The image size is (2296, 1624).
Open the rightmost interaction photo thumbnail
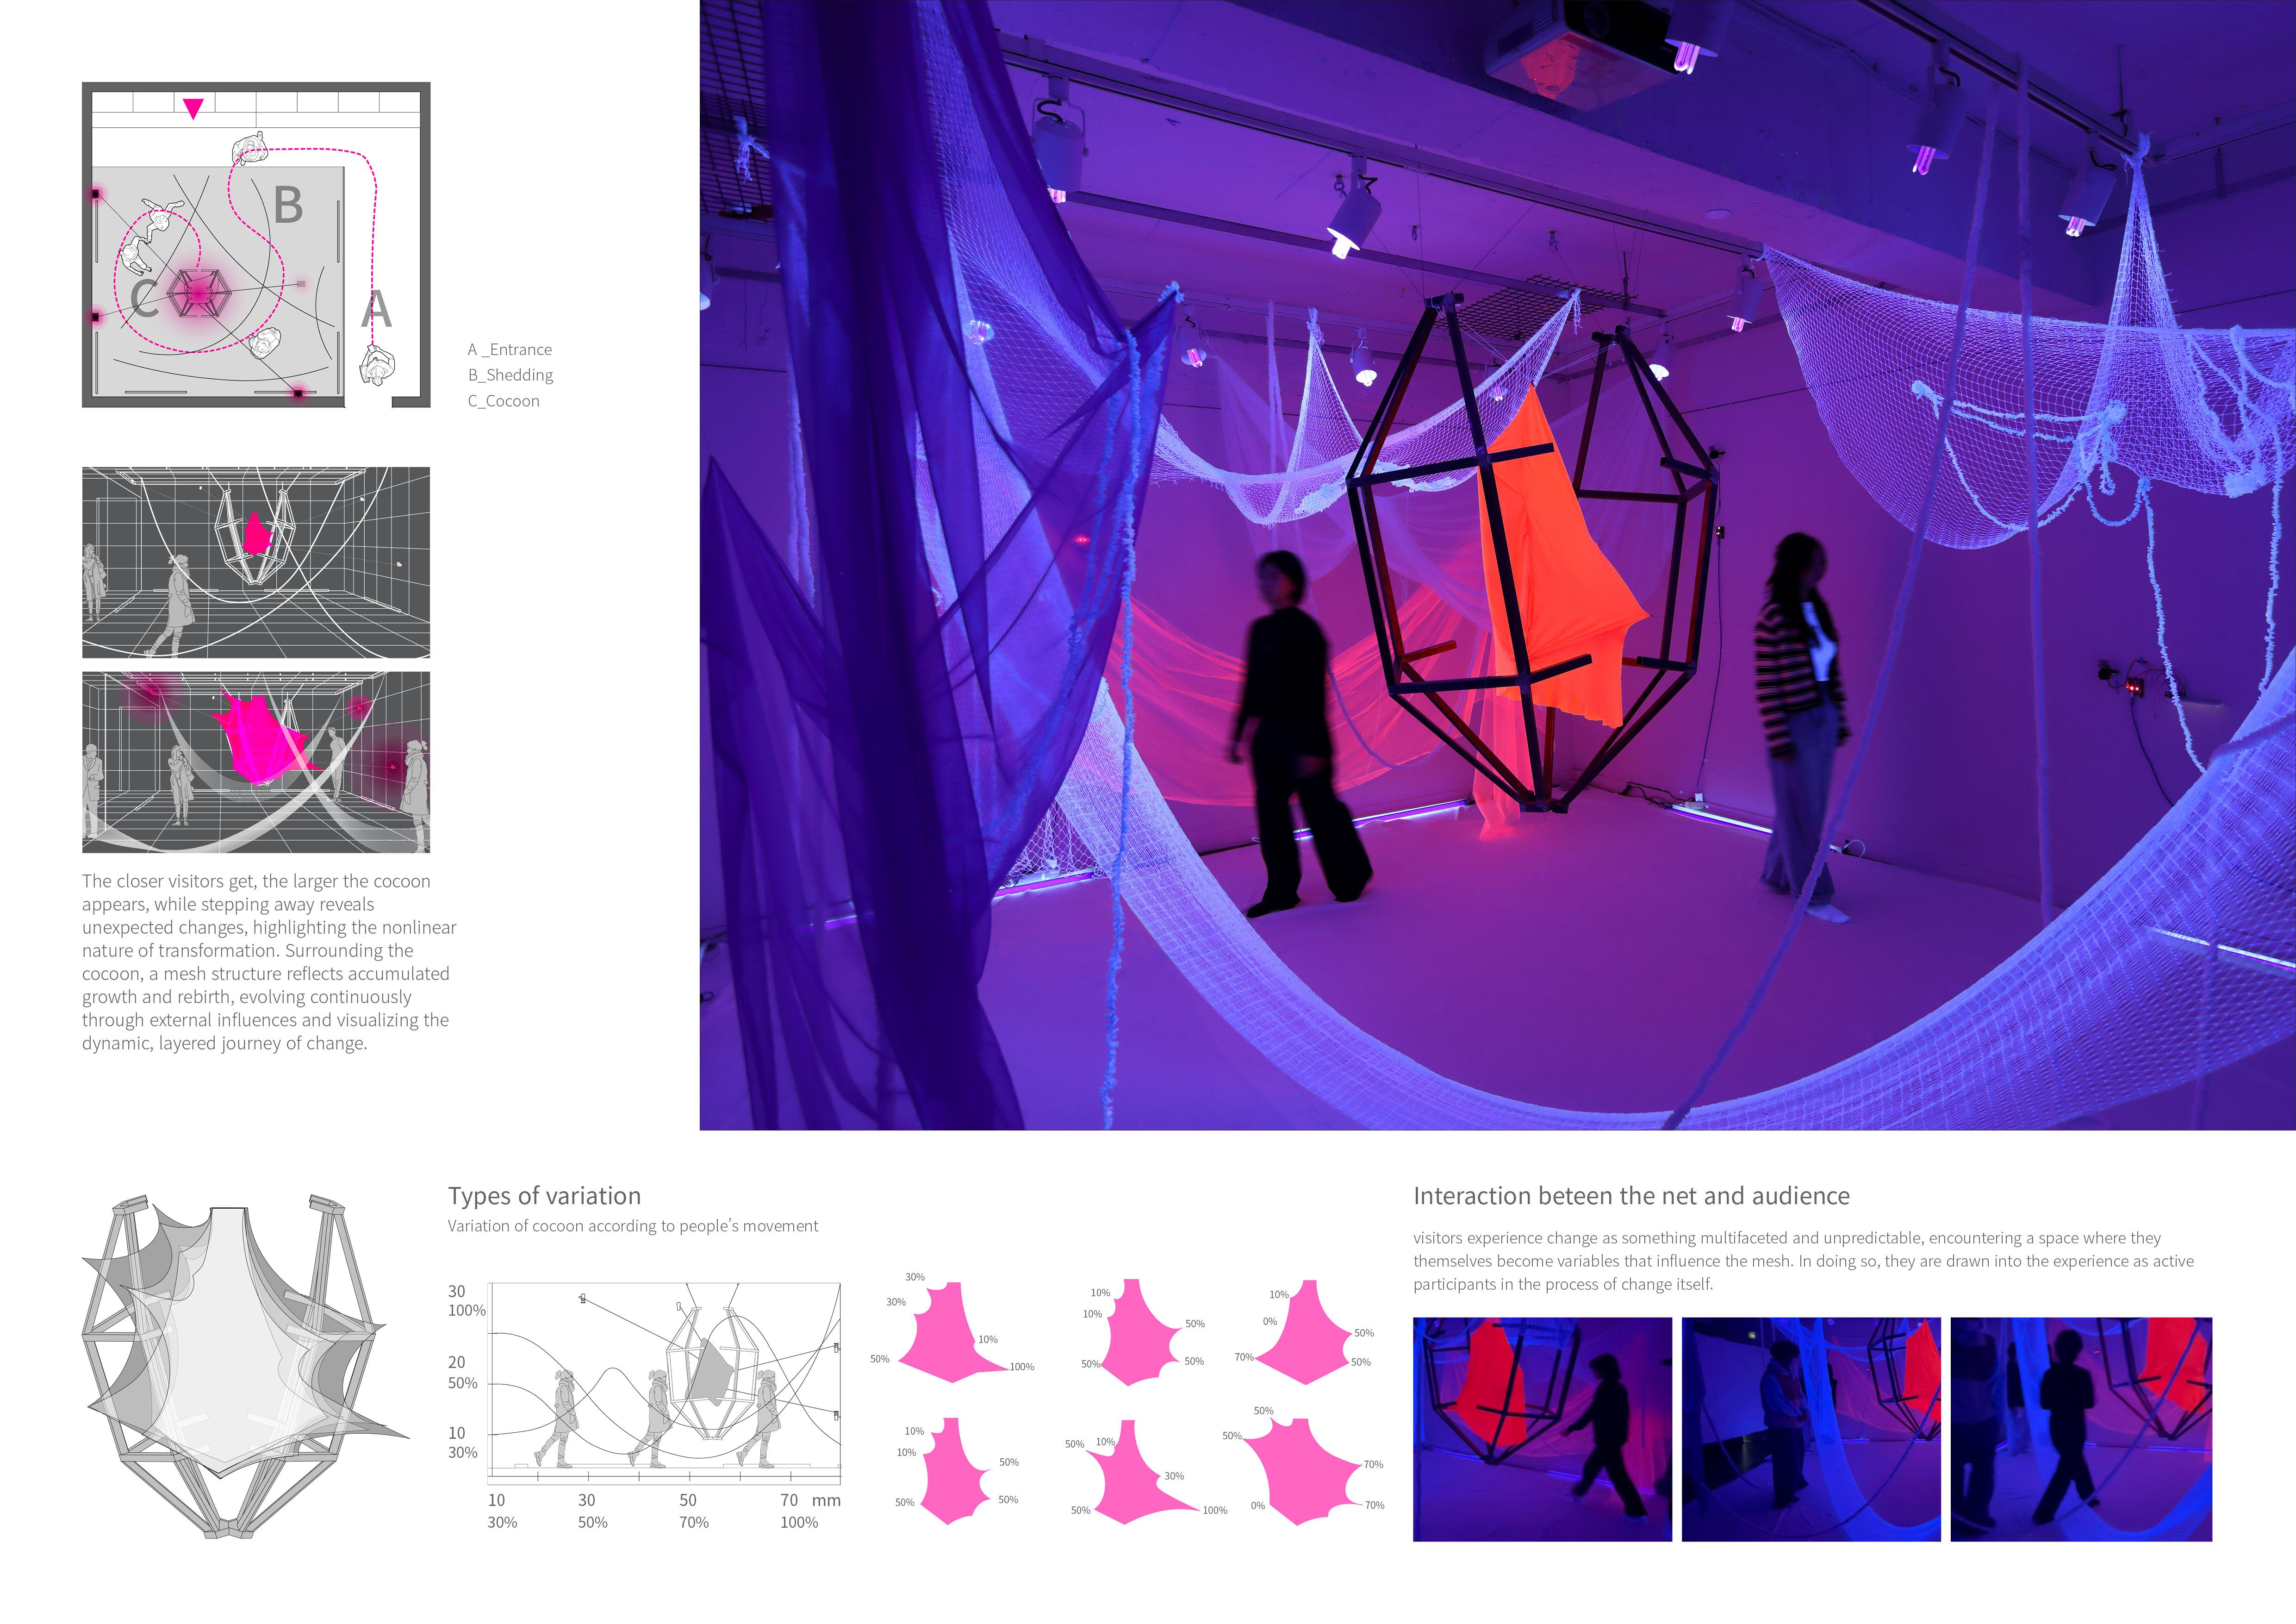coord(2080,1429)
